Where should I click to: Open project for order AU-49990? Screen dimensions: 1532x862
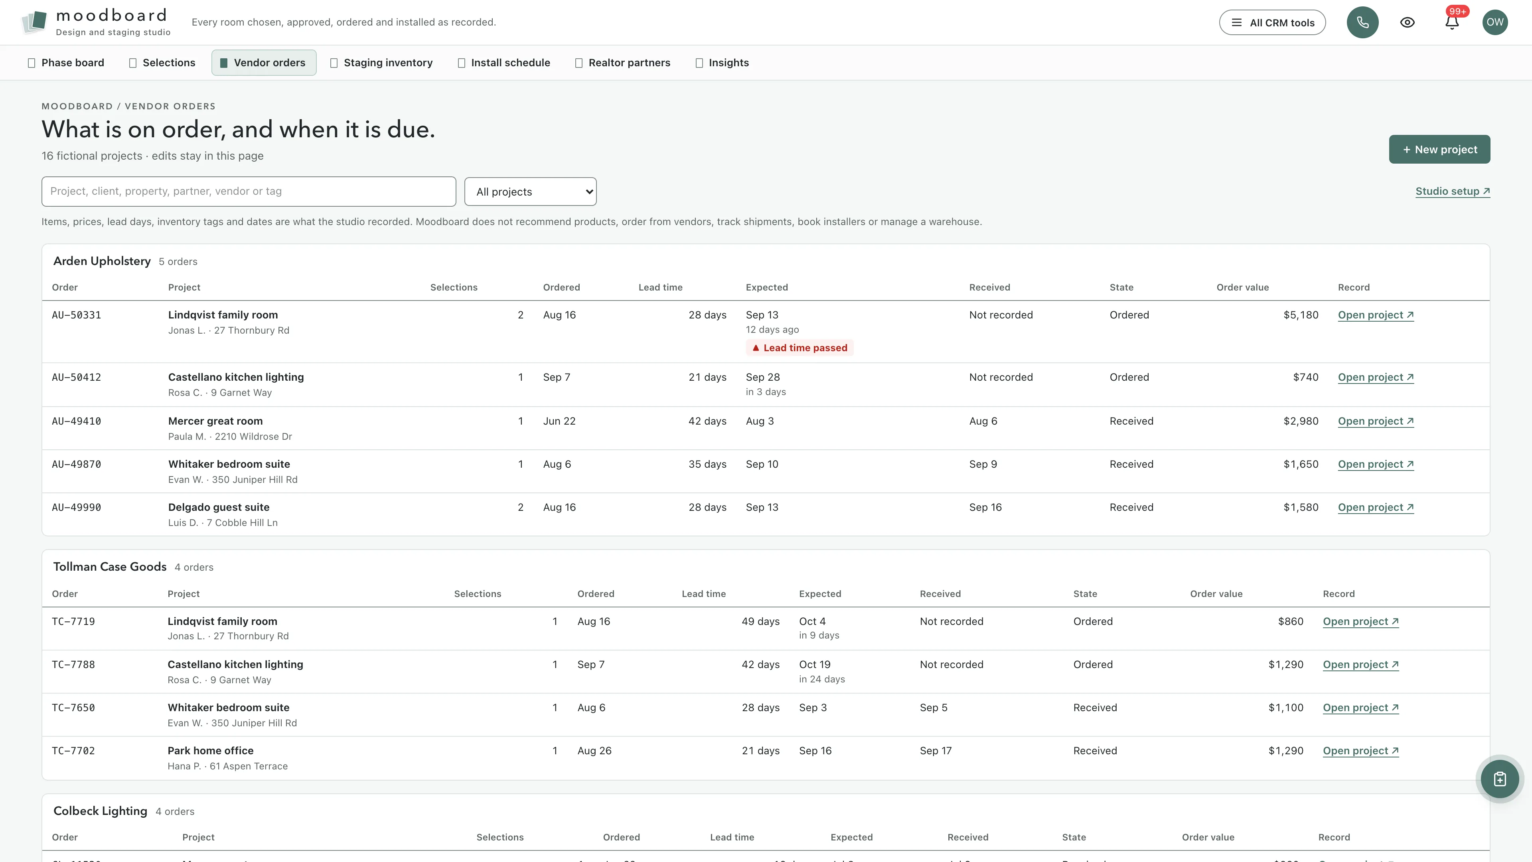(1376, 508)
